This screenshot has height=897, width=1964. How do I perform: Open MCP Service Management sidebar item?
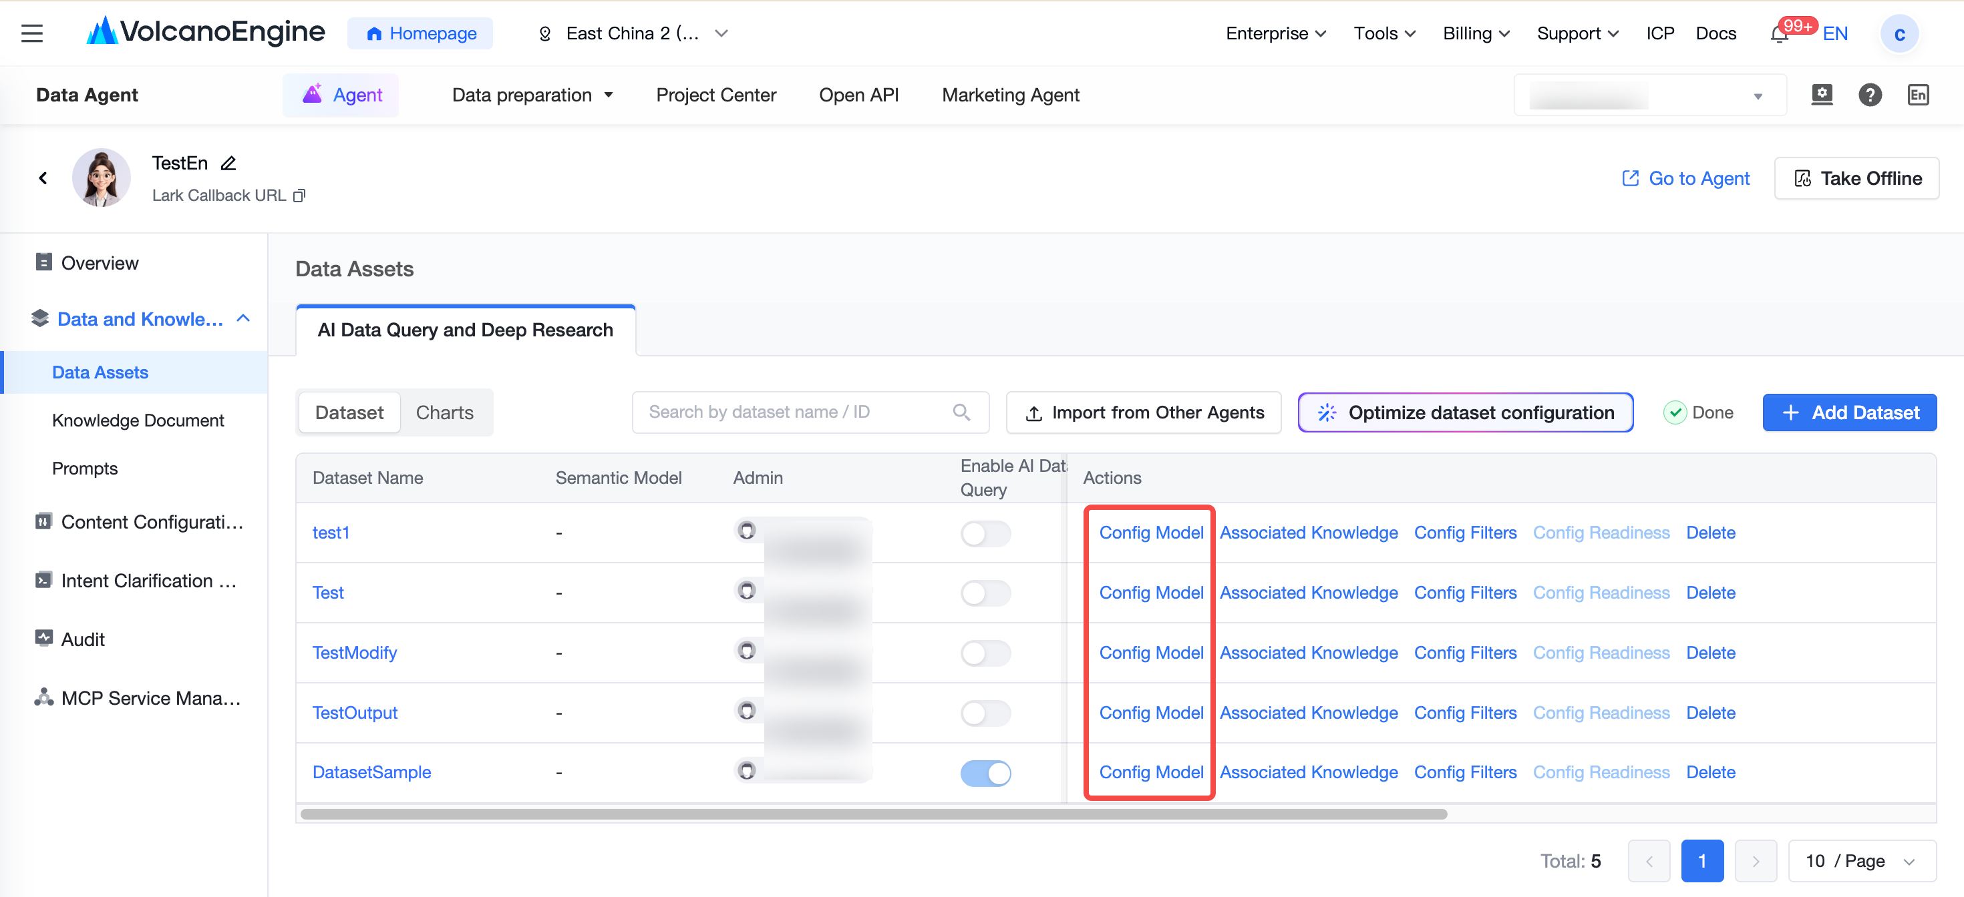137,697
